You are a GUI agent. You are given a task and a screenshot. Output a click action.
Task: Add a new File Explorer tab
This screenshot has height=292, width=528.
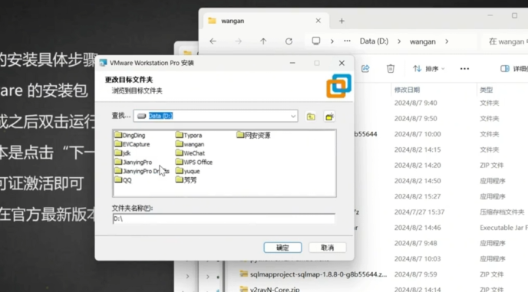342,21
